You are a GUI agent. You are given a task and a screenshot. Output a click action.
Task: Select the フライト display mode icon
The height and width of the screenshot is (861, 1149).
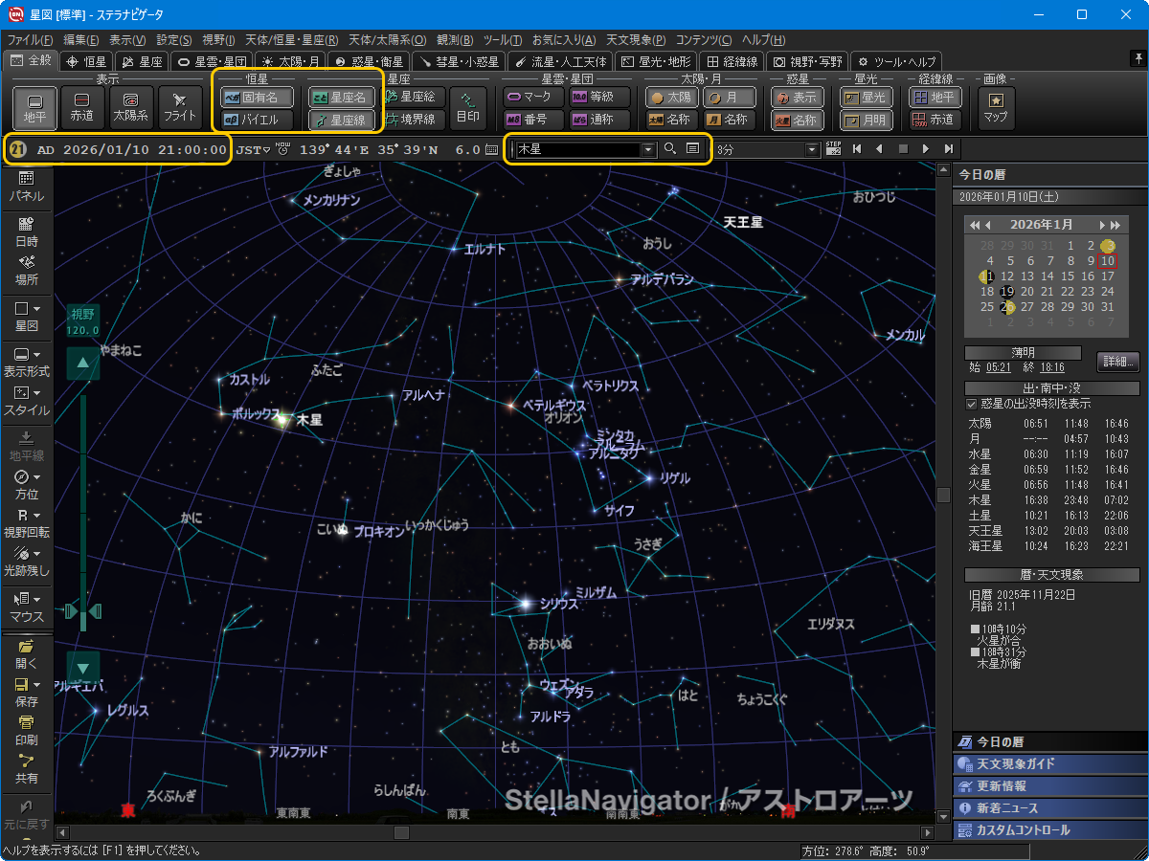coord(180,107)
